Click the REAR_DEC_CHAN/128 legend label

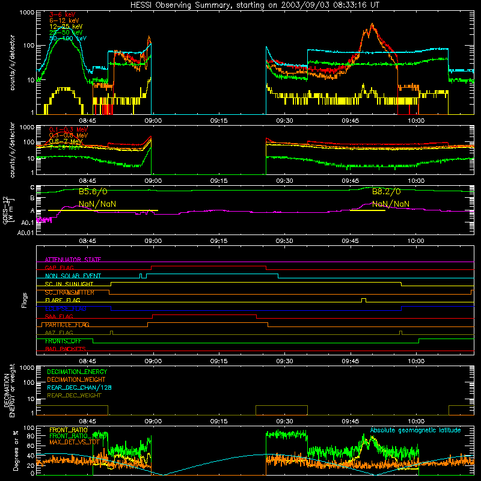pos(79,387)
